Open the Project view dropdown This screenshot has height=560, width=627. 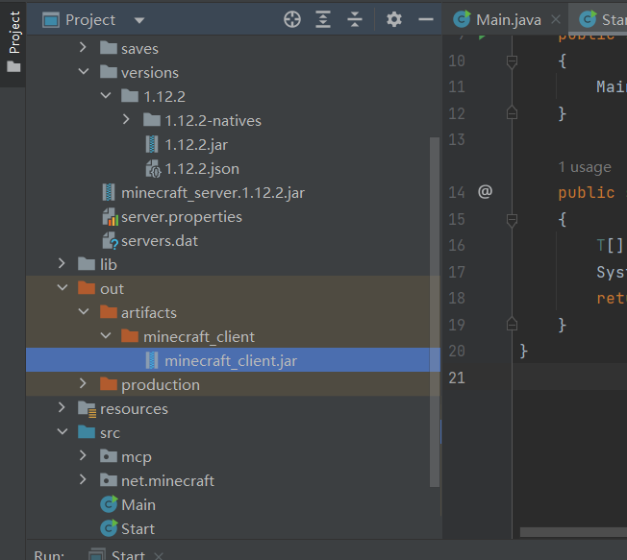[x=139, y=20]
